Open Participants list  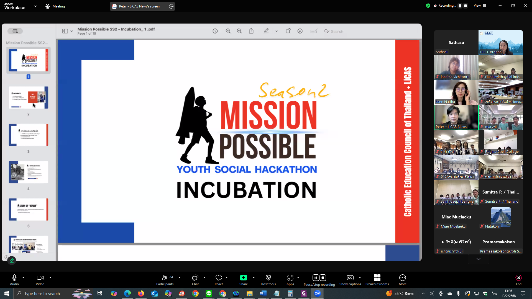point(165,278)
